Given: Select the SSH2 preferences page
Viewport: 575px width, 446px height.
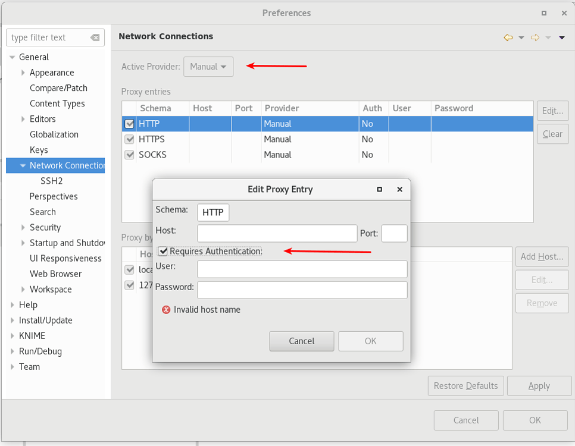Looking at the screenshot, I should (x=51, y=181).
